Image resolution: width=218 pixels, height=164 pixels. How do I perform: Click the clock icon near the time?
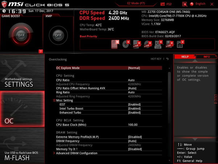pyautogui.click(x=4, y=11)
